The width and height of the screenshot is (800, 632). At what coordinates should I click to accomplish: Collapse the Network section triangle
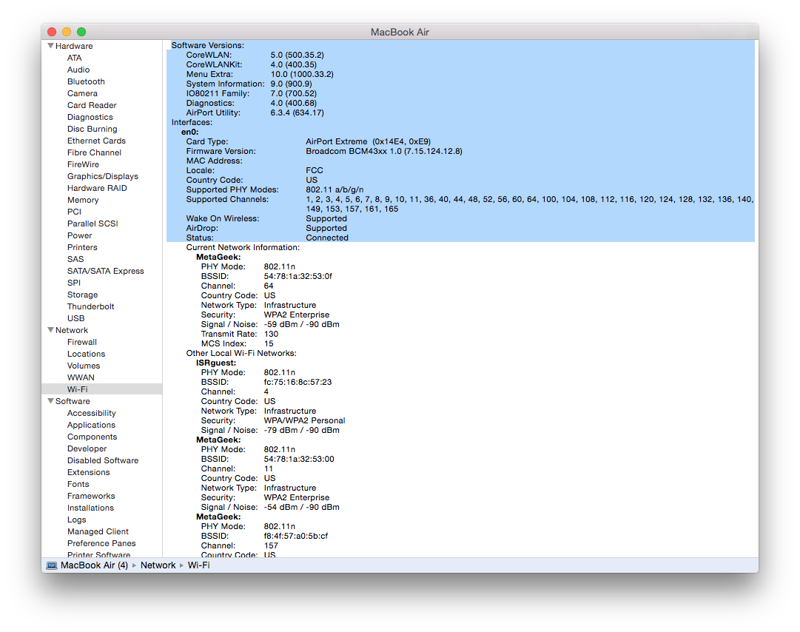(x=50, y=330)
